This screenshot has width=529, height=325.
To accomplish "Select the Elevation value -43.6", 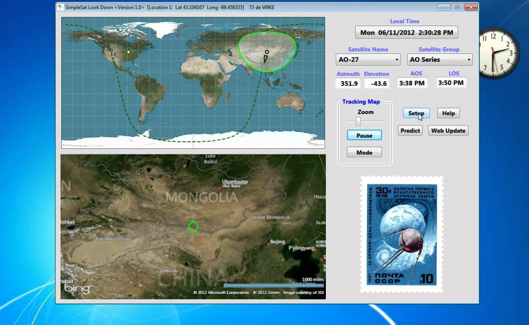I will pyautogui.click(x=377, y=84).
